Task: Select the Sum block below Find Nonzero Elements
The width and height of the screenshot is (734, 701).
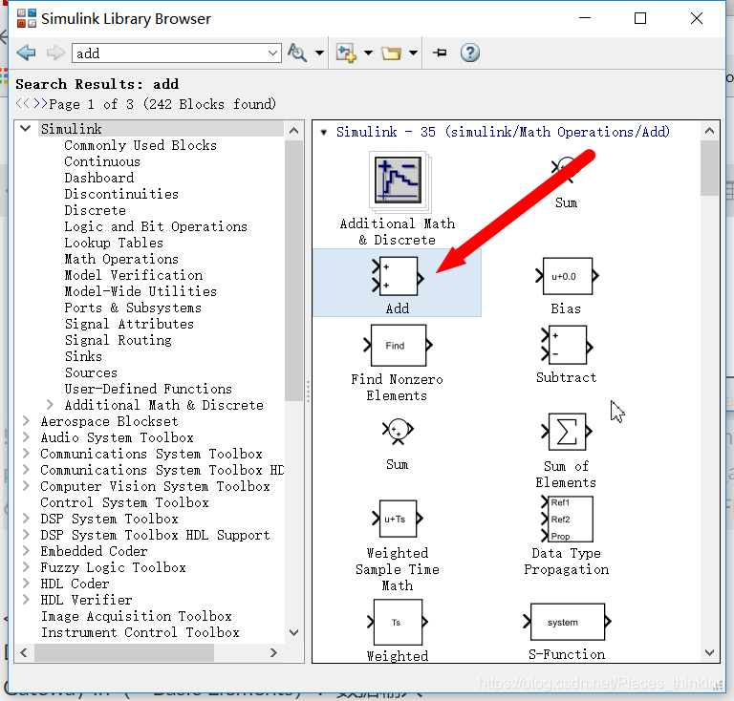Action: click(x=398, y=431)
